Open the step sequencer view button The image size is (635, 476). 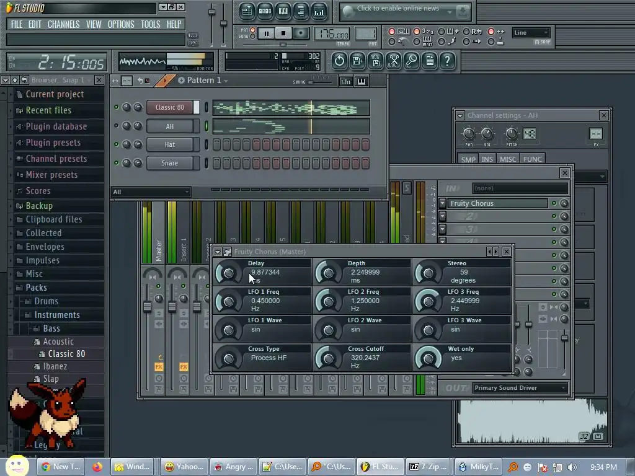[265, 11]
